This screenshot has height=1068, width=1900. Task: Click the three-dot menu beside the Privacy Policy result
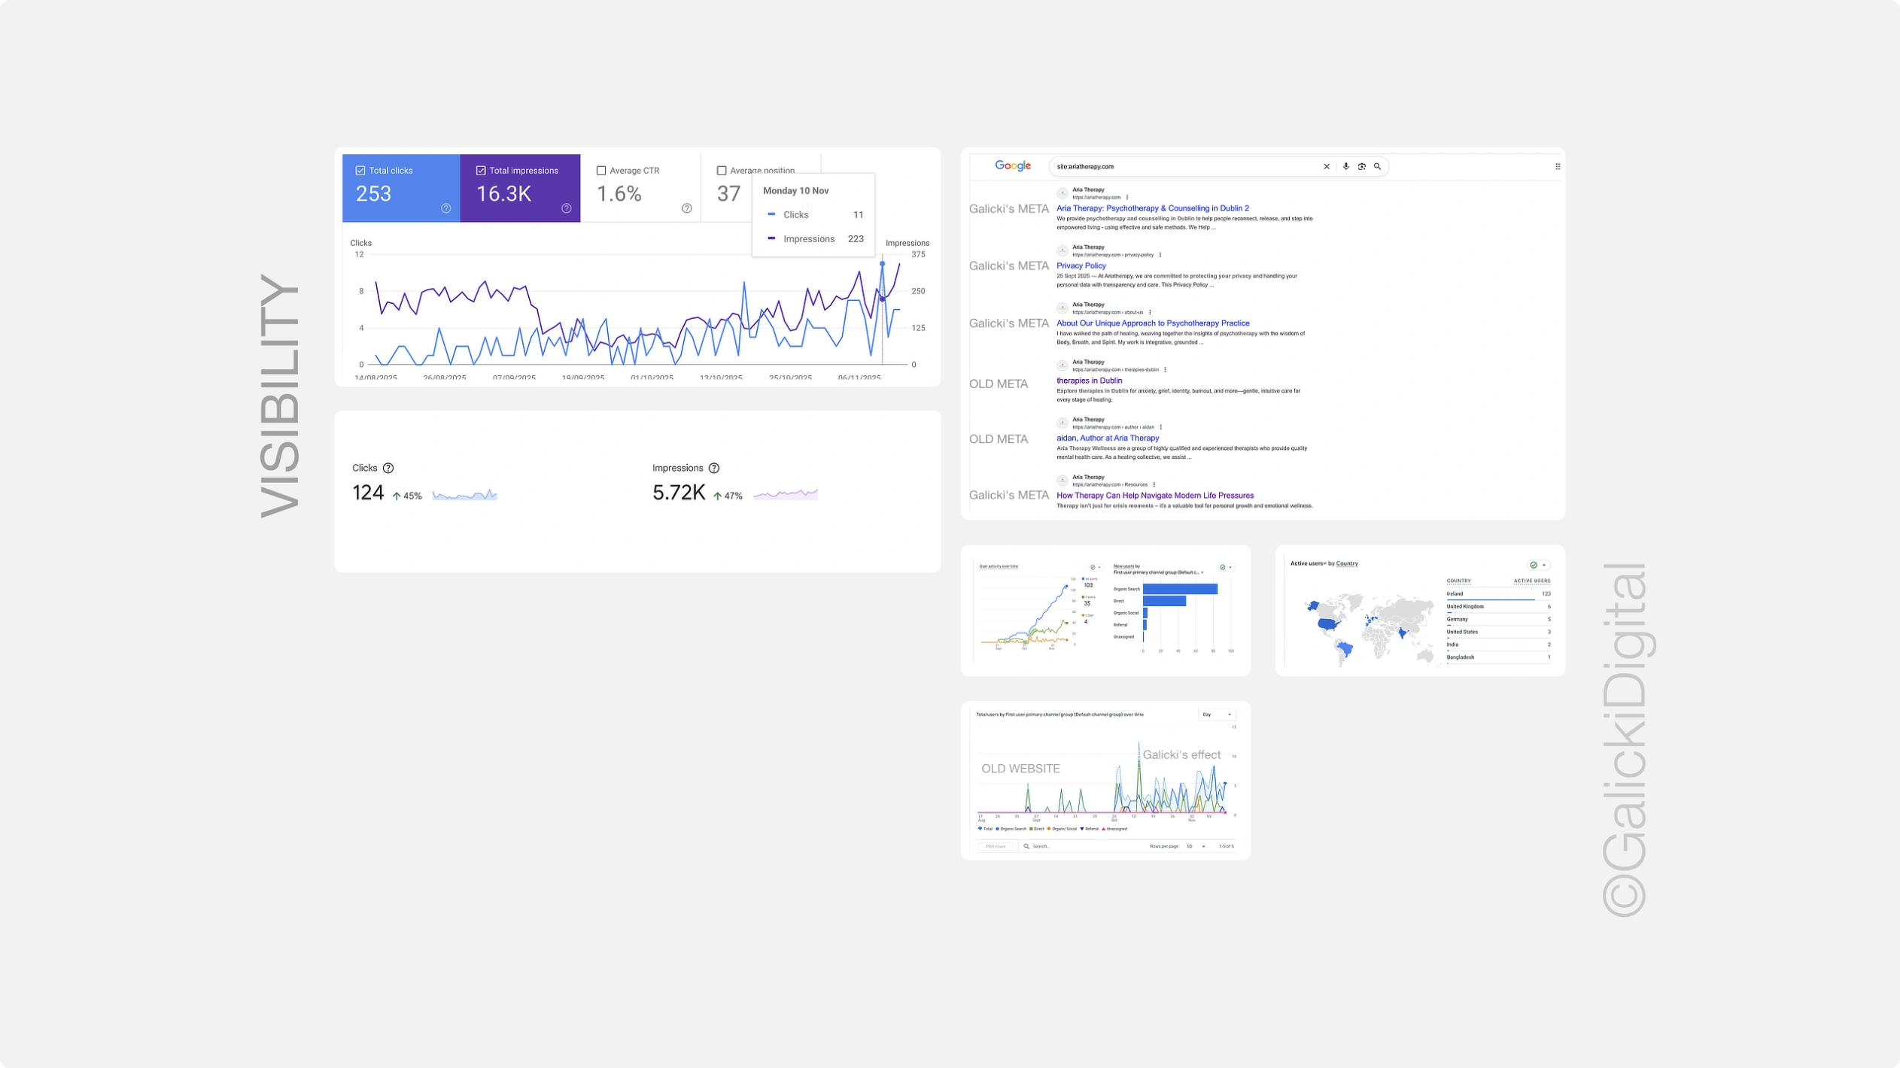point(1161,255)
